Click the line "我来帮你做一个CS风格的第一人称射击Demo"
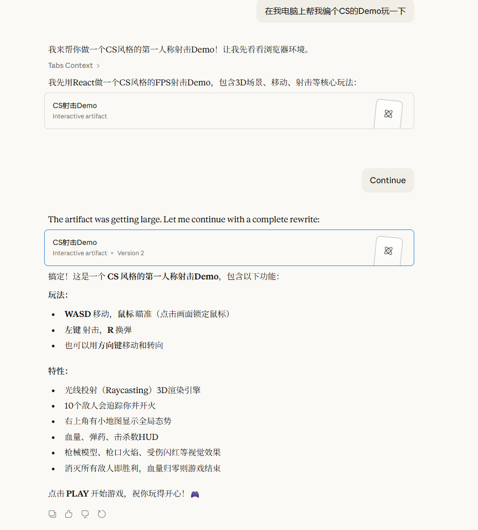Viewport: 478px width, 530px height. click(179, 50)
